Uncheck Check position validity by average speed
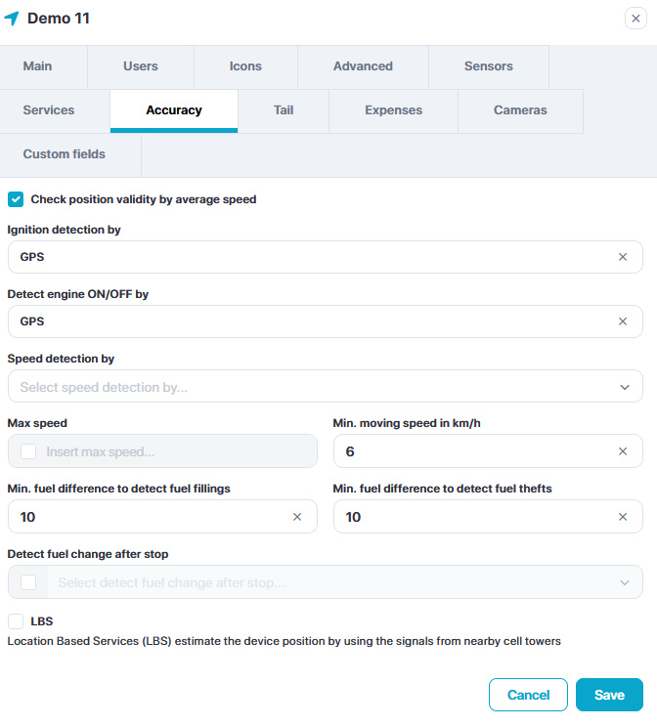Viewport: 657px width, 726px height. 16,199
